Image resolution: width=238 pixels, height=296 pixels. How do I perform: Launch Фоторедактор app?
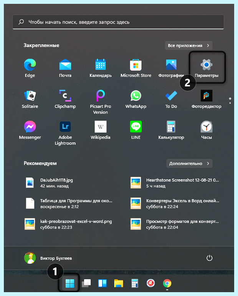point(207,99)
